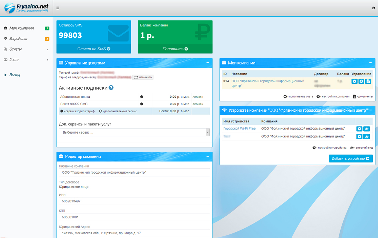The height and width of the screenshot is (238, 378).
Task: Click the help question mark near Активные подписки
Action: coord(111,88)
